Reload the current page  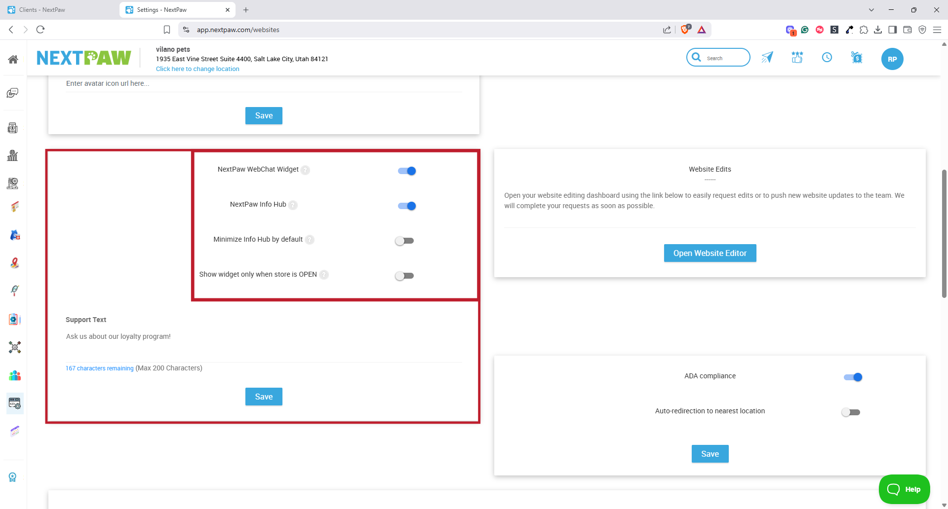40,30
